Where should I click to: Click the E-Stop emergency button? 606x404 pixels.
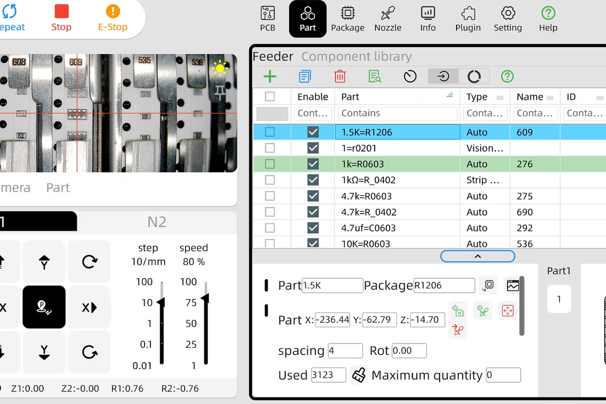point(113,18)
